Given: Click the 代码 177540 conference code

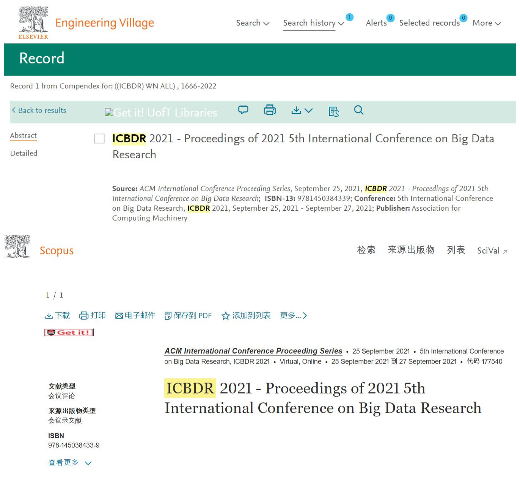Looking at the screenshot, I should pyautogui.click(x=484, y=361).
